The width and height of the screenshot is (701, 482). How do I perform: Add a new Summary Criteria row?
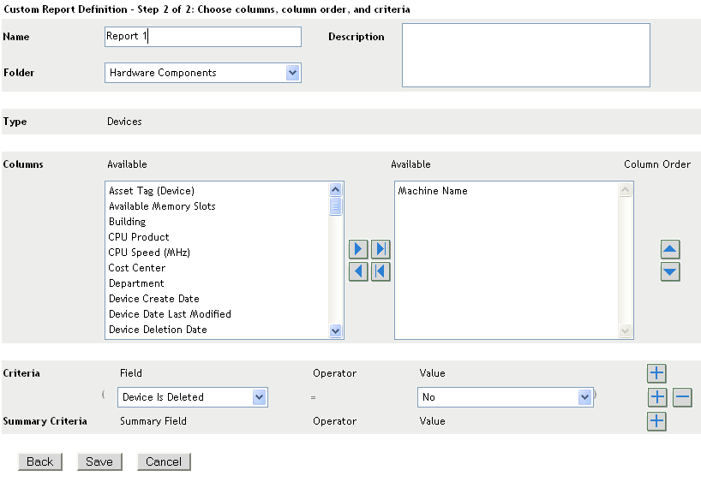656,421
